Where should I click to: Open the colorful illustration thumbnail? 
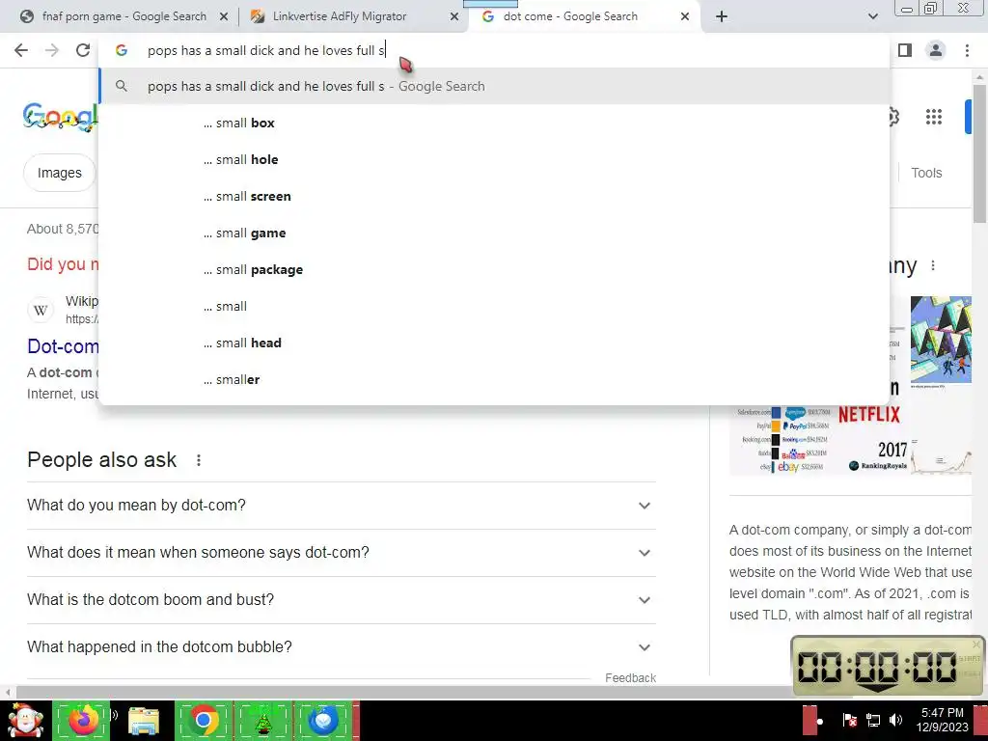pos(941,340)
